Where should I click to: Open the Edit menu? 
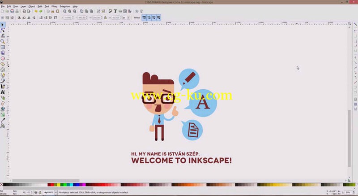(x=9, y=6)
